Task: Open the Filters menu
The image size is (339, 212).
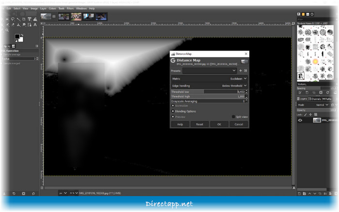Action: (x=70, y=8)
